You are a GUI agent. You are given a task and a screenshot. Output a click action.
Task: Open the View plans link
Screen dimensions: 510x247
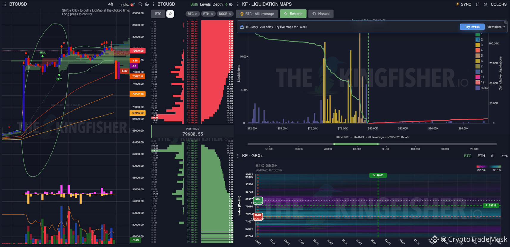(x=496, y=27)
